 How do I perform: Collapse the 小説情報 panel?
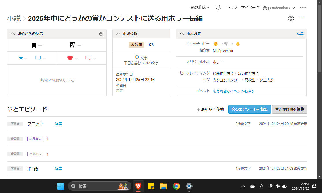coord(118,34)
